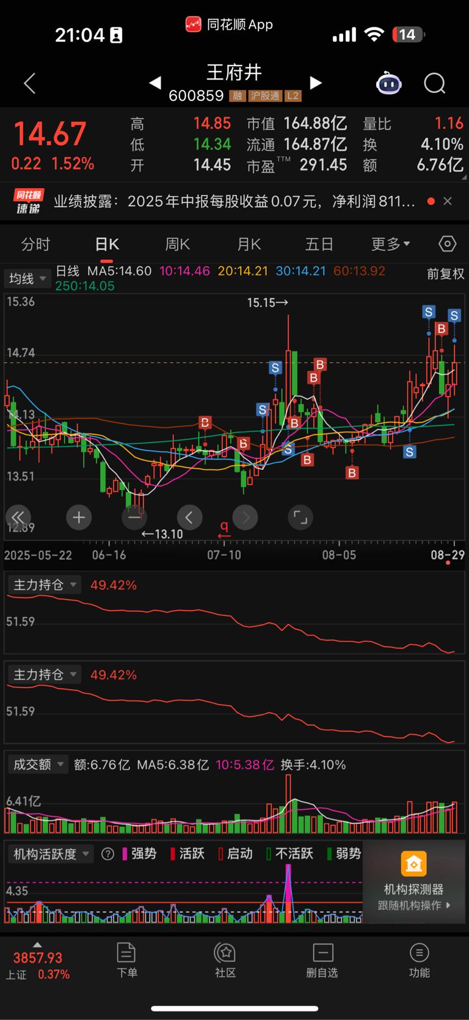This screenshot has width=469, height=1020.
Task: Select the 日K daily chart tab
Action: (x=107, y=244)
